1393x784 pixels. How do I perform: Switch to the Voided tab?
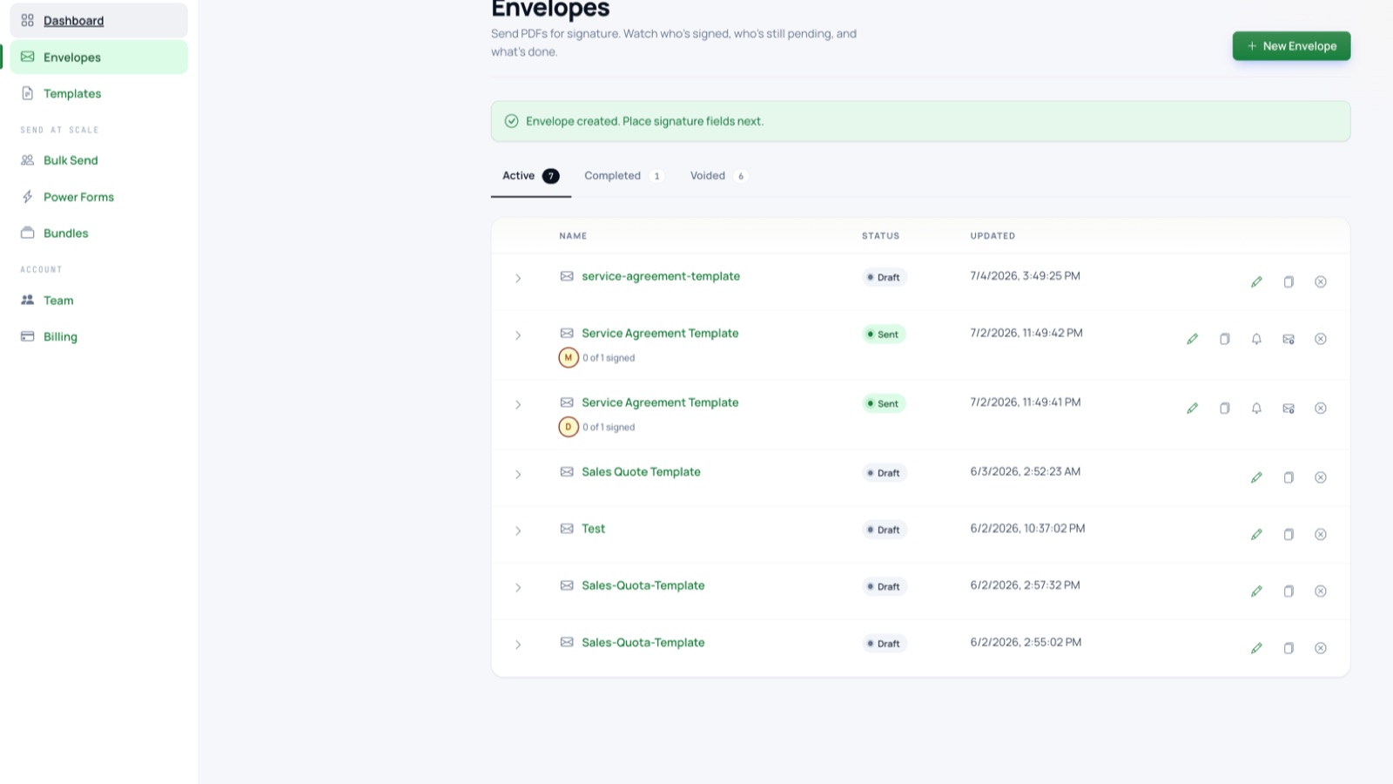(x=718, y=176)
